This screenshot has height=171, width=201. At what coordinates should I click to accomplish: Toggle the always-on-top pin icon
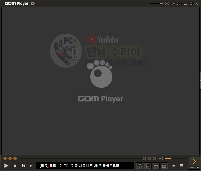point(173,4)
